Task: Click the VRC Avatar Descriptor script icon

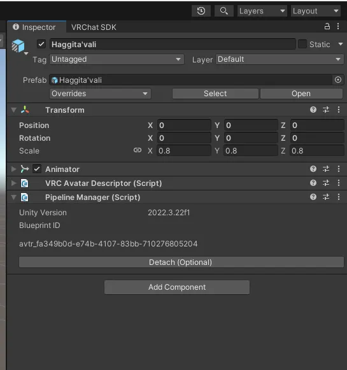Action: [x=25, y=183]
